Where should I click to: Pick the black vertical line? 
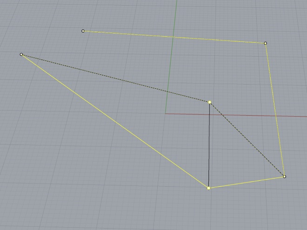pos(209,145)
